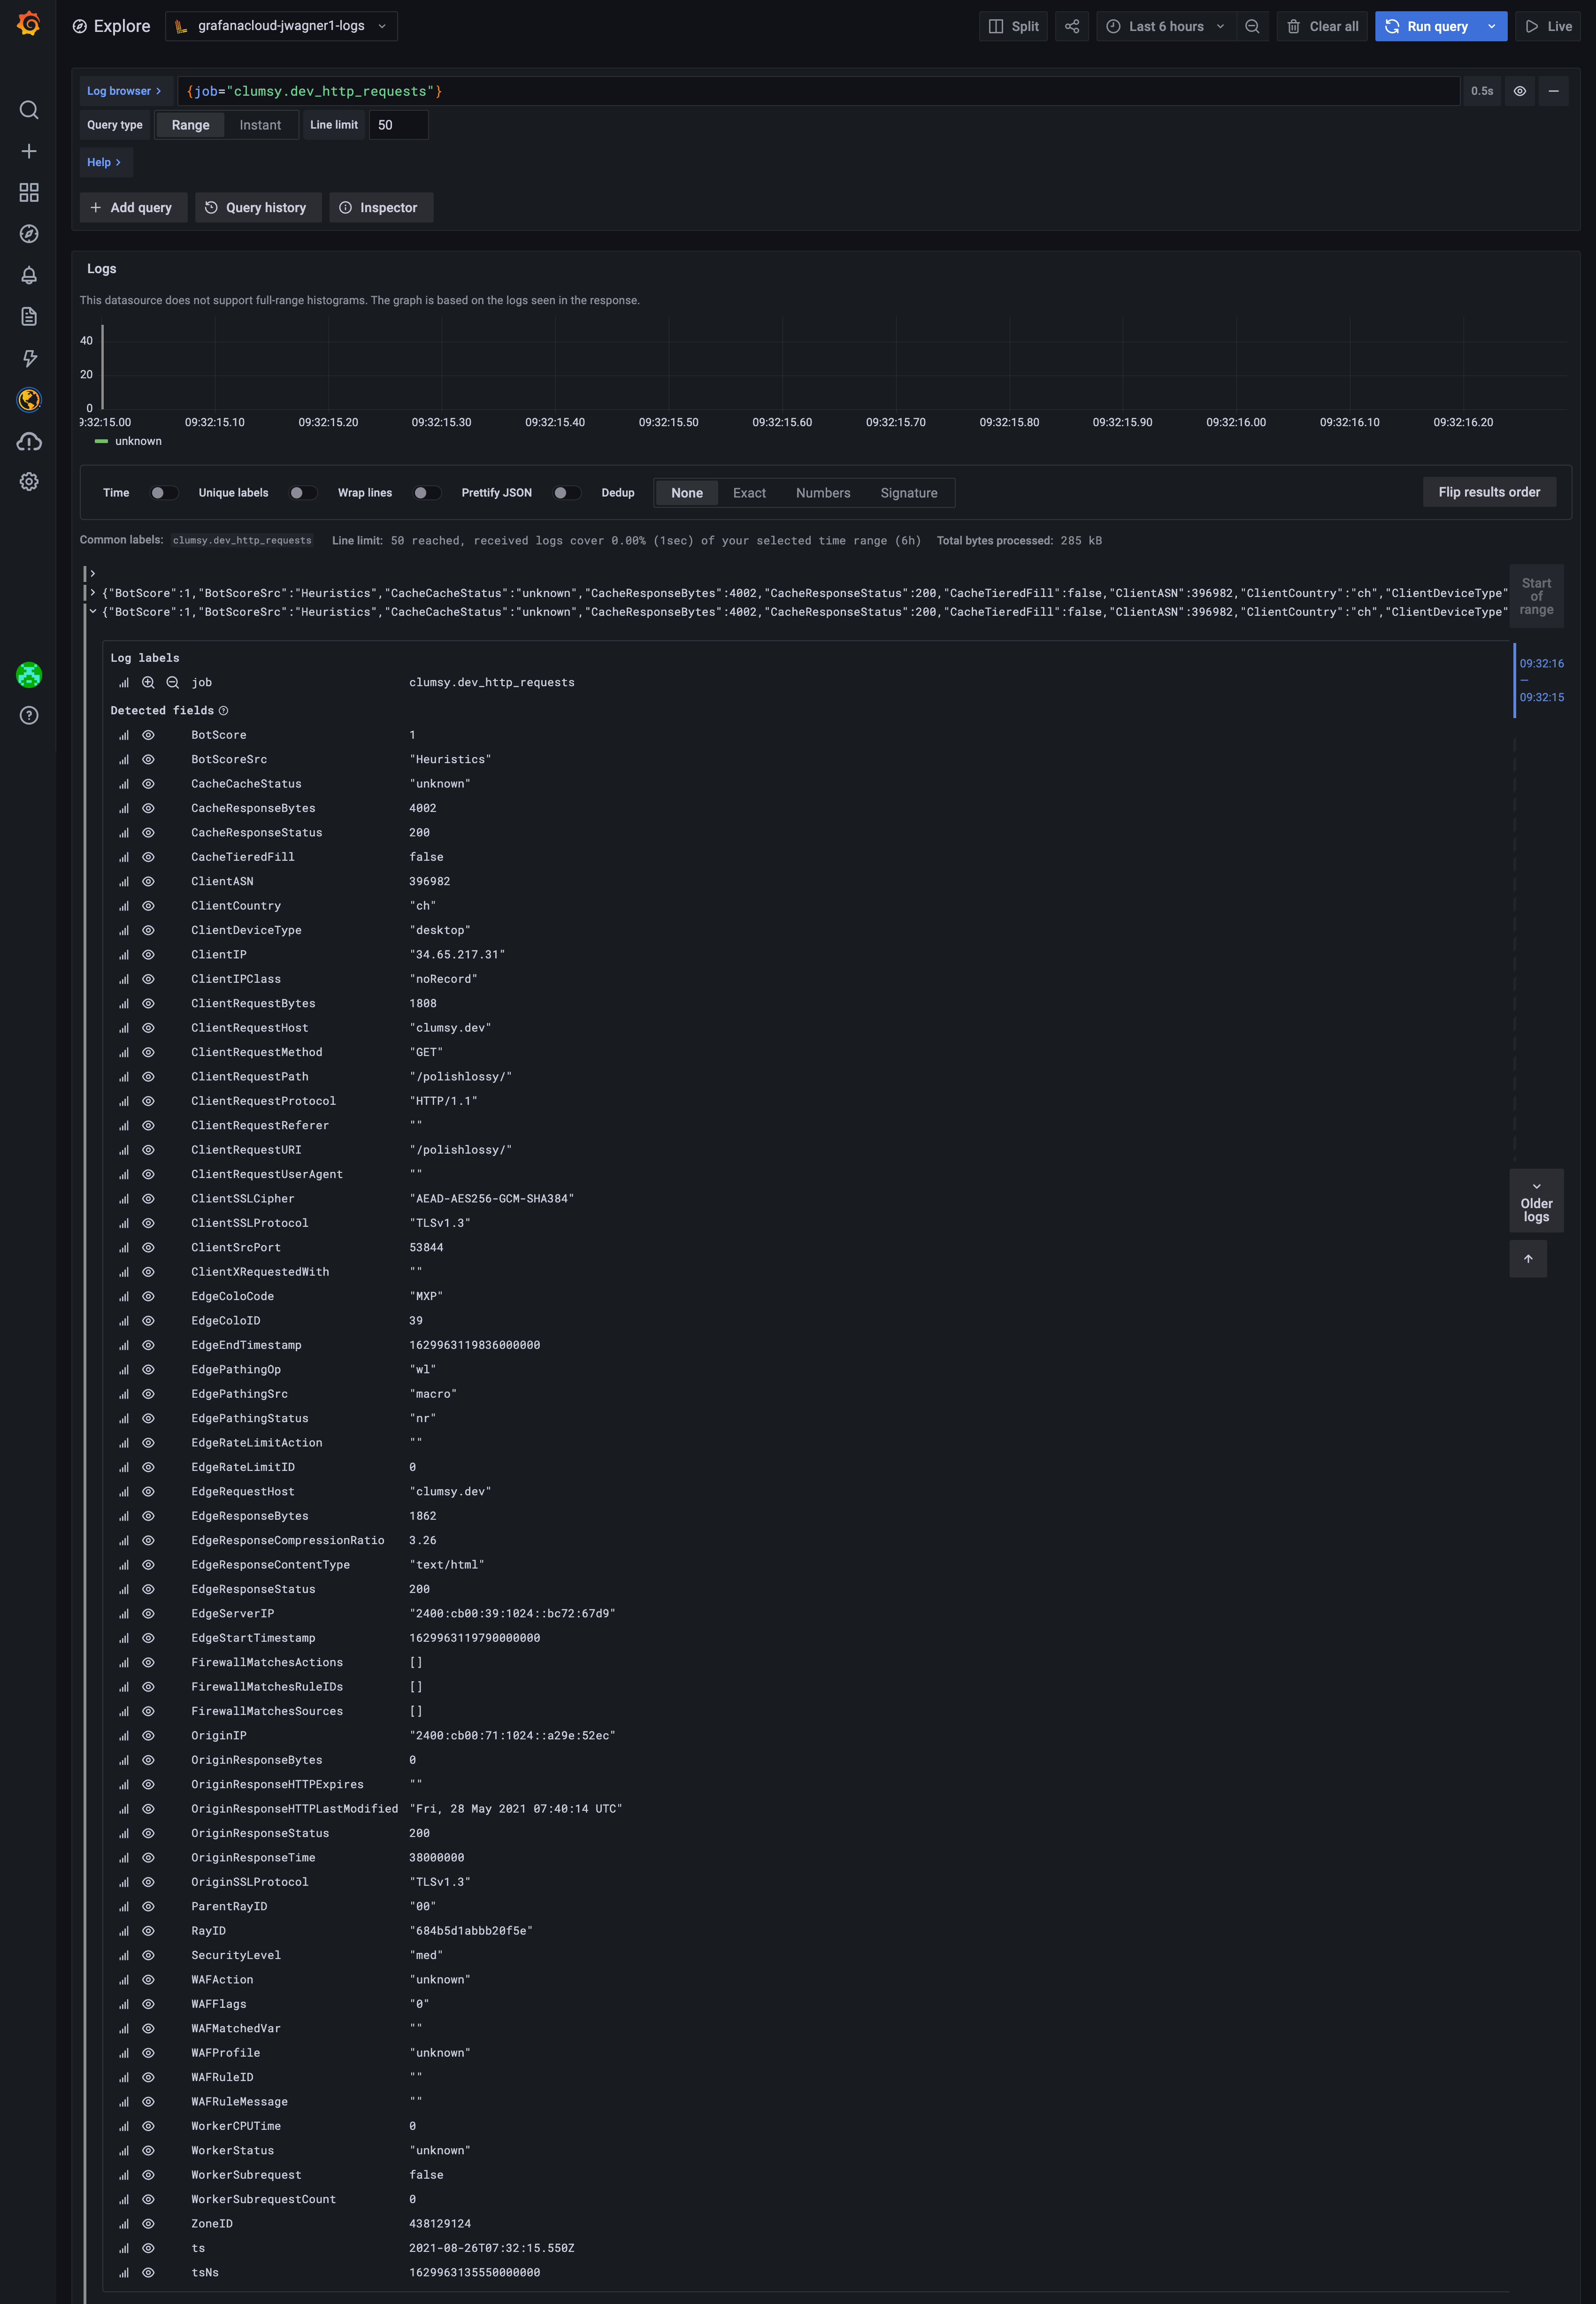Clear all queries using the trash icon
Image resolution: width=1596 pixels, height=2304 pixels.
(1322, 26)
